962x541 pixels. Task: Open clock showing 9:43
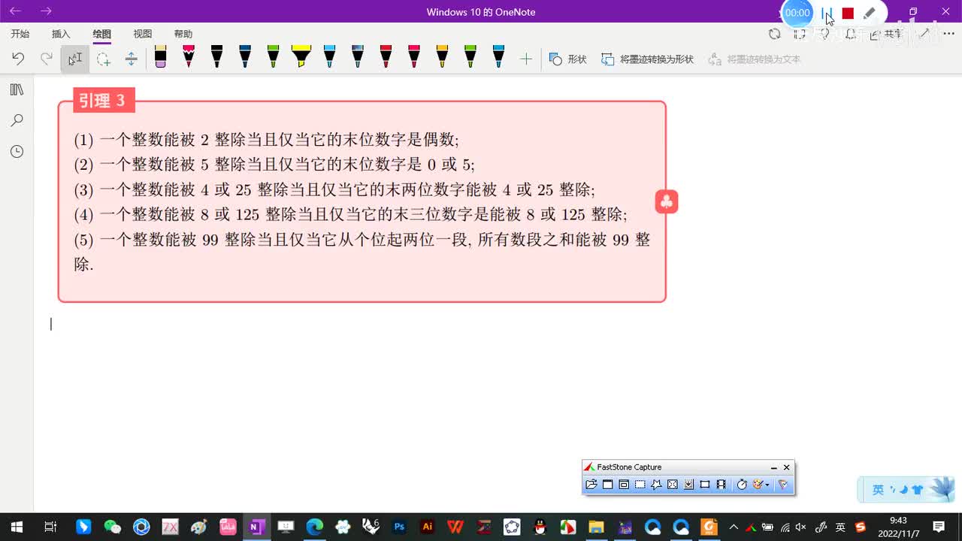[898, 527]
